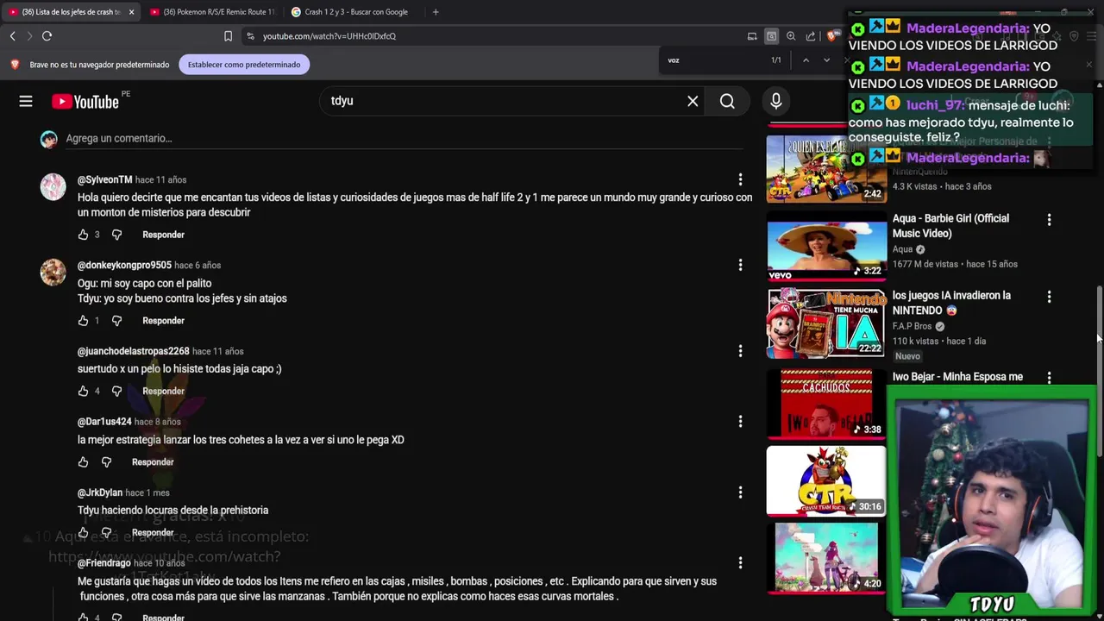
Task: Like the @donkeykongpro9505 comment
Action: tap(83, 321)
